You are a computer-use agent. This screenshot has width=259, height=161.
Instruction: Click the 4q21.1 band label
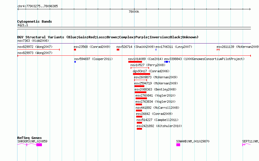[x=23, y=25]
